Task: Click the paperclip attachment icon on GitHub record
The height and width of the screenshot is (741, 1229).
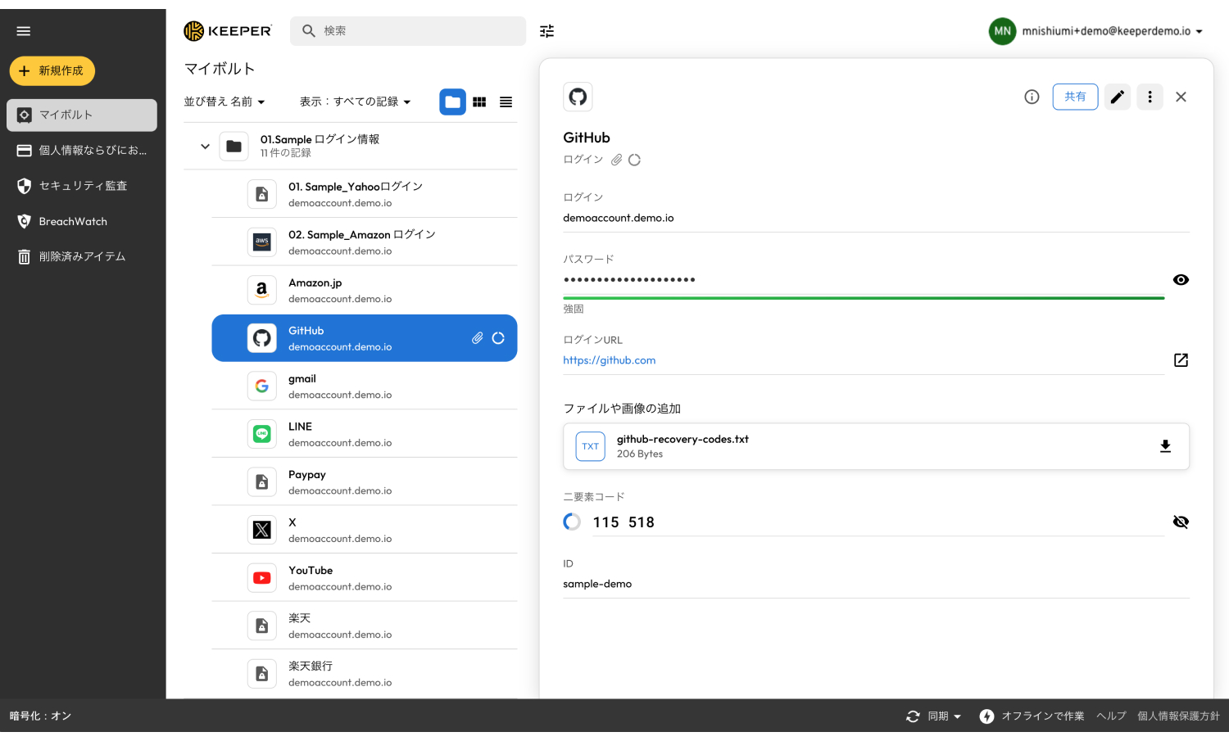Action: coord(478,337)
